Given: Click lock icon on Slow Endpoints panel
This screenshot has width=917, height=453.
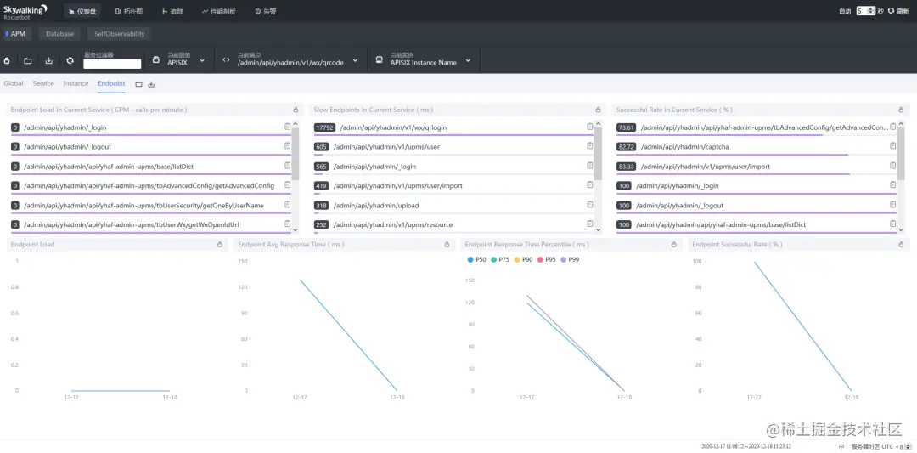Looking at the screenshot, I should point(599,110).
